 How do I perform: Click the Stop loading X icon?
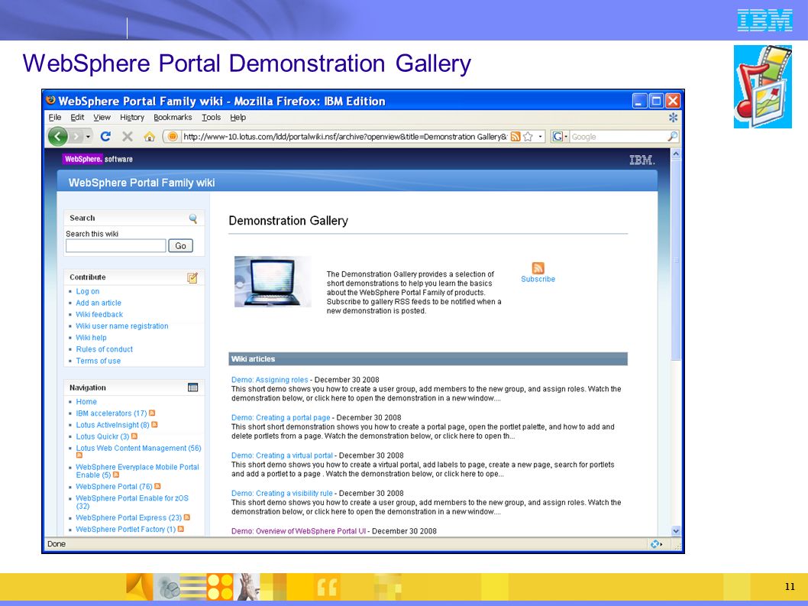[x=128, y=136]
